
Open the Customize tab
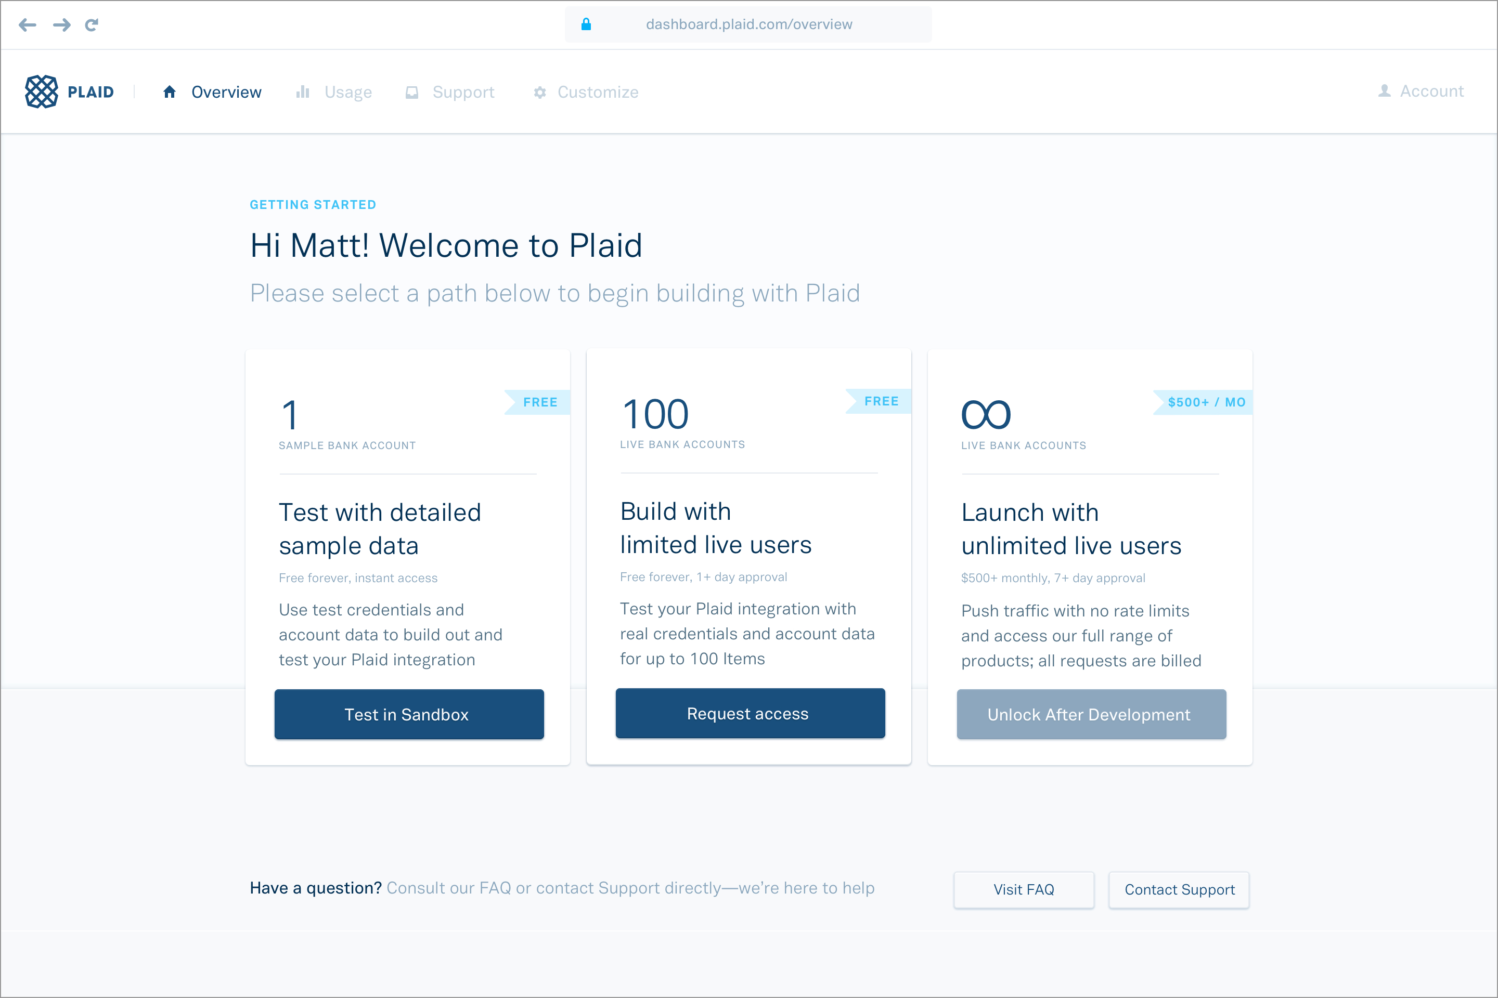click(598, 93)
